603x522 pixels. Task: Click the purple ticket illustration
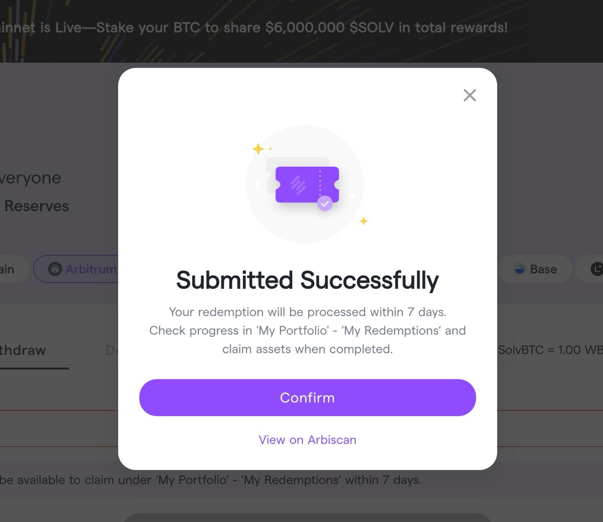(307, 184)
